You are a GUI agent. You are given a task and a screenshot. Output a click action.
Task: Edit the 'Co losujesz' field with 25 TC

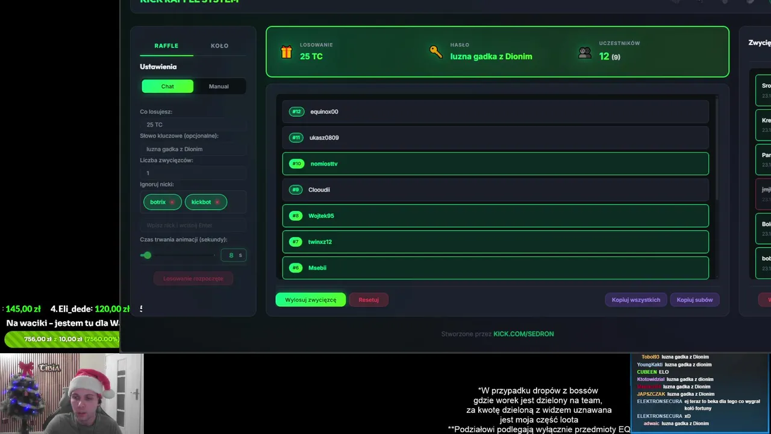pos(193,124)
